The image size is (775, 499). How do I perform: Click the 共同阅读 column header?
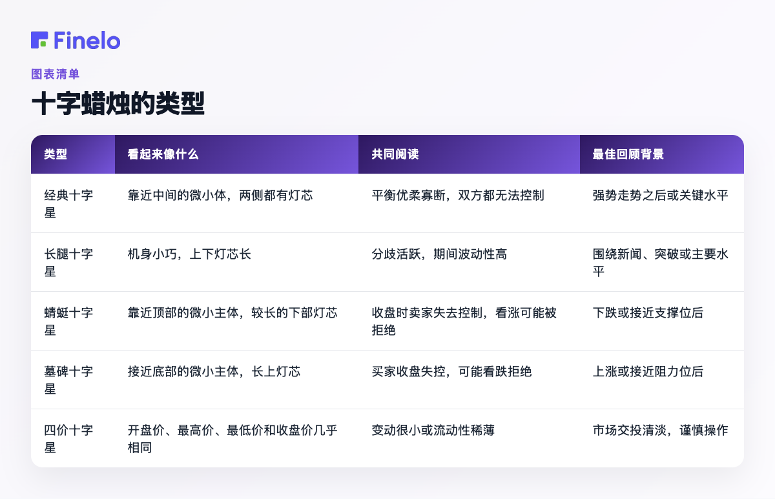[395, 154]
